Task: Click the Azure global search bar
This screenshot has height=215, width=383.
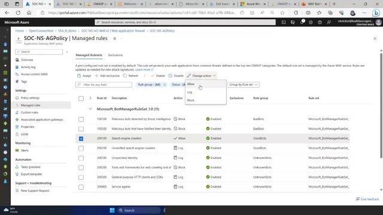Action: [x=185, y=22]
